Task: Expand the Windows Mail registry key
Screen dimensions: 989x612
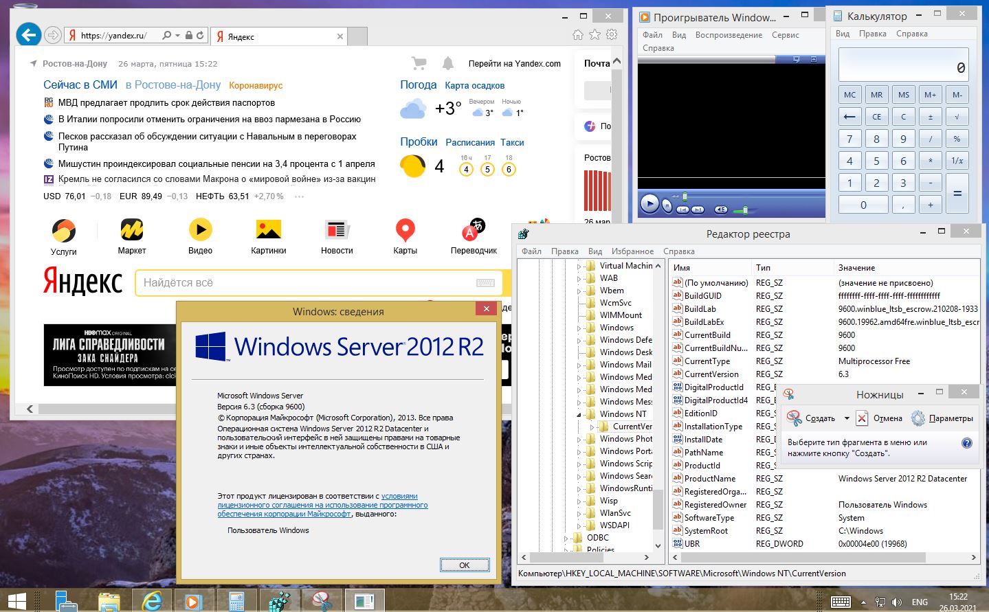Action: 579,365
